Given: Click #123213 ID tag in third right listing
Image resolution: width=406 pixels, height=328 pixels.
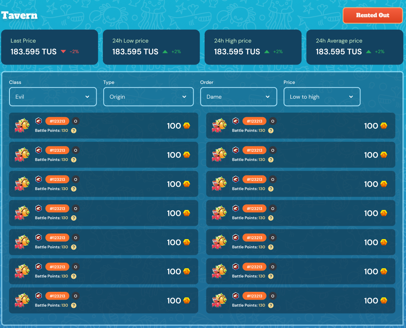Looking at the screenshot, I should coord(254,179).
